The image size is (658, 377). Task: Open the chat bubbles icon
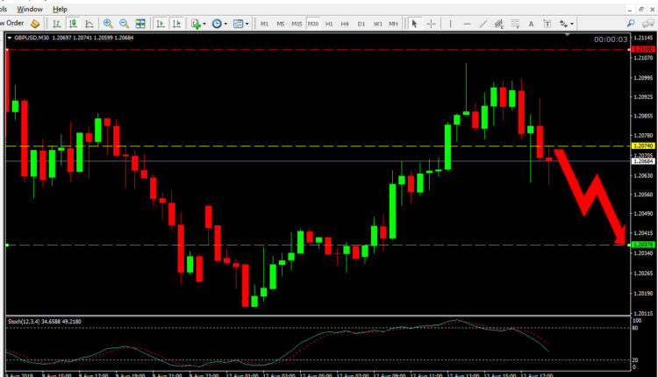point(648,24)
